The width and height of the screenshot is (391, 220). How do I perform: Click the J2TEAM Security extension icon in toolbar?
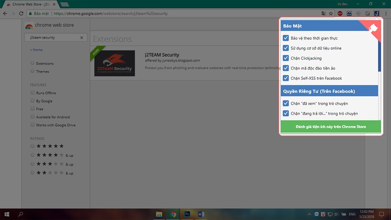point(376,13)
